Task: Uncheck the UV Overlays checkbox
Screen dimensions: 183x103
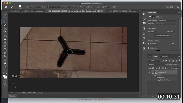Action: click(148, 48)
